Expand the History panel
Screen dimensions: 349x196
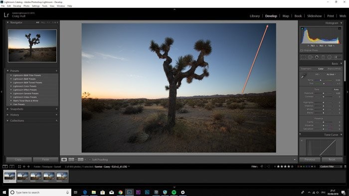[7, 115]
